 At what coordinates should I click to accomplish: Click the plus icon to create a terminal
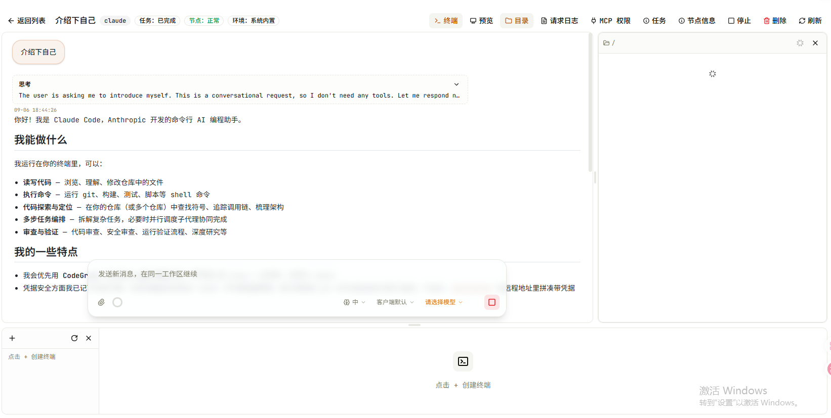(12, 338)
